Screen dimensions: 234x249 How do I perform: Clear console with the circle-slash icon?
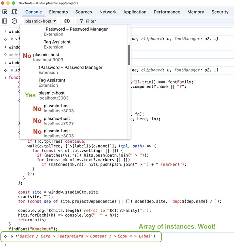14,21
